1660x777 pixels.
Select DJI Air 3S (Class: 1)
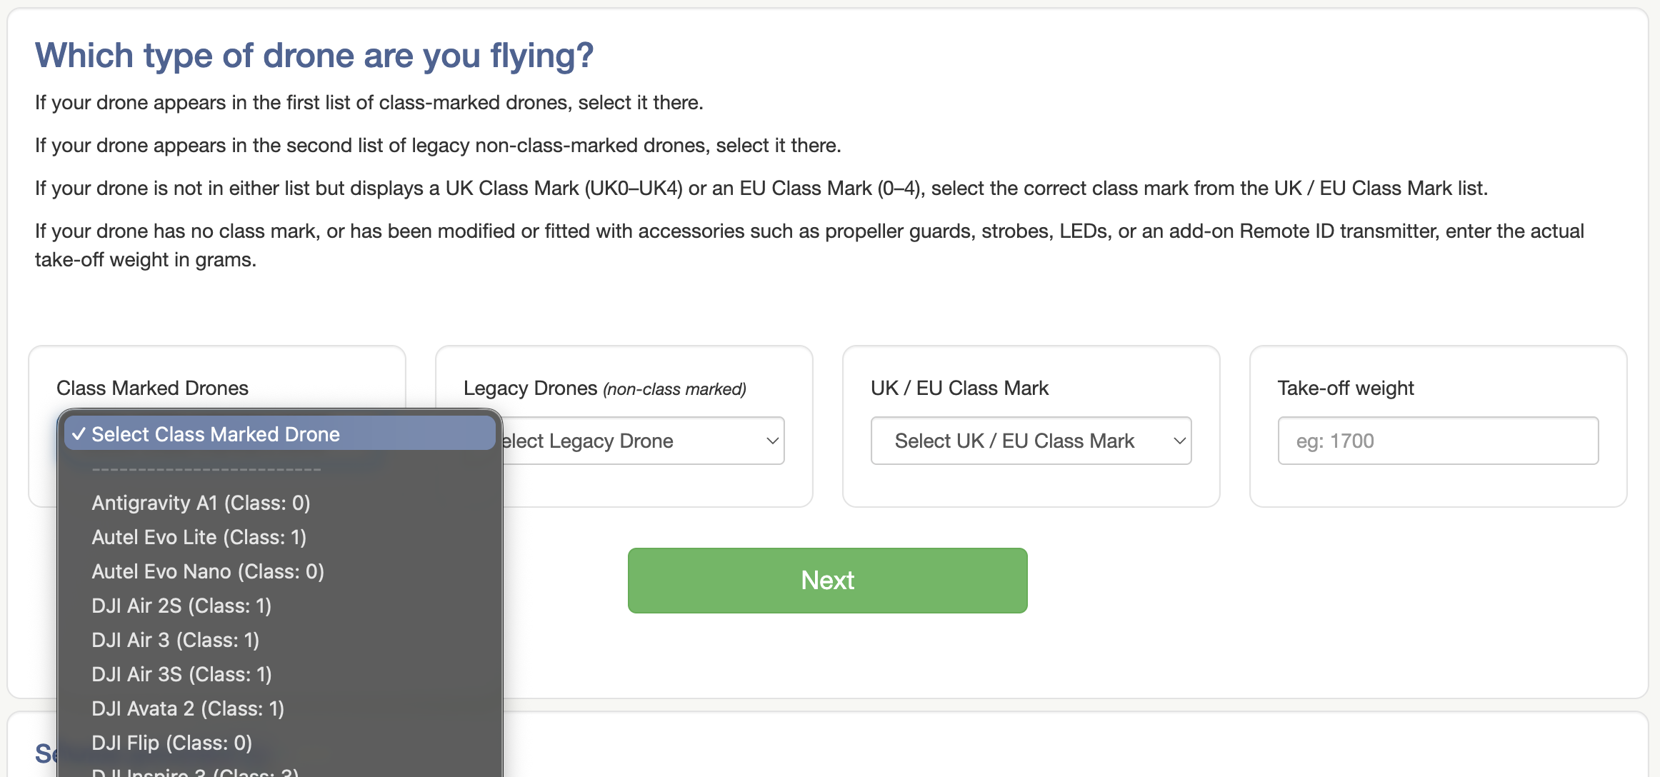point(181,674)
